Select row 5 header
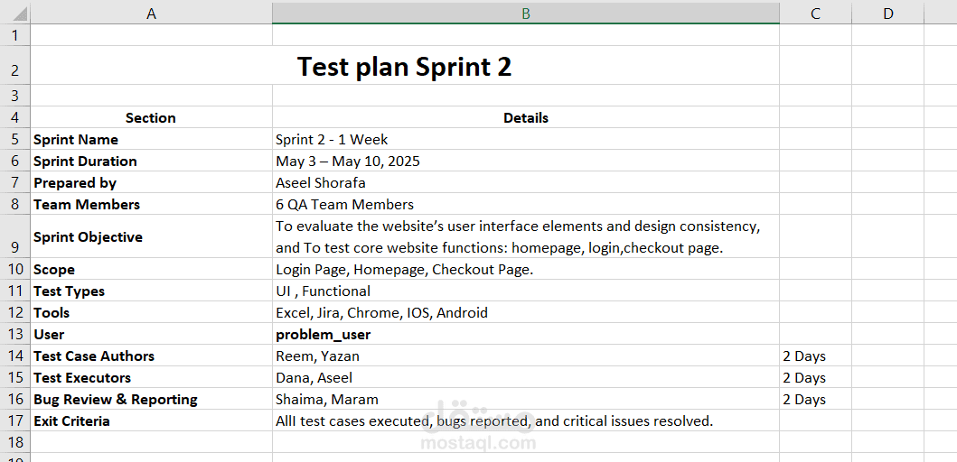The width and height of the screenshot is (957, 462). tap(15, 139)
